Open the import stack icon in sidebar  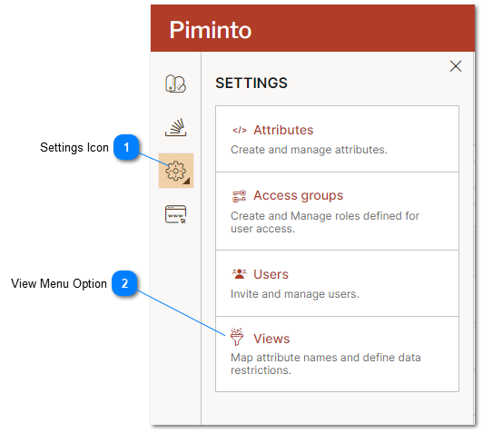tap(175, 127)
